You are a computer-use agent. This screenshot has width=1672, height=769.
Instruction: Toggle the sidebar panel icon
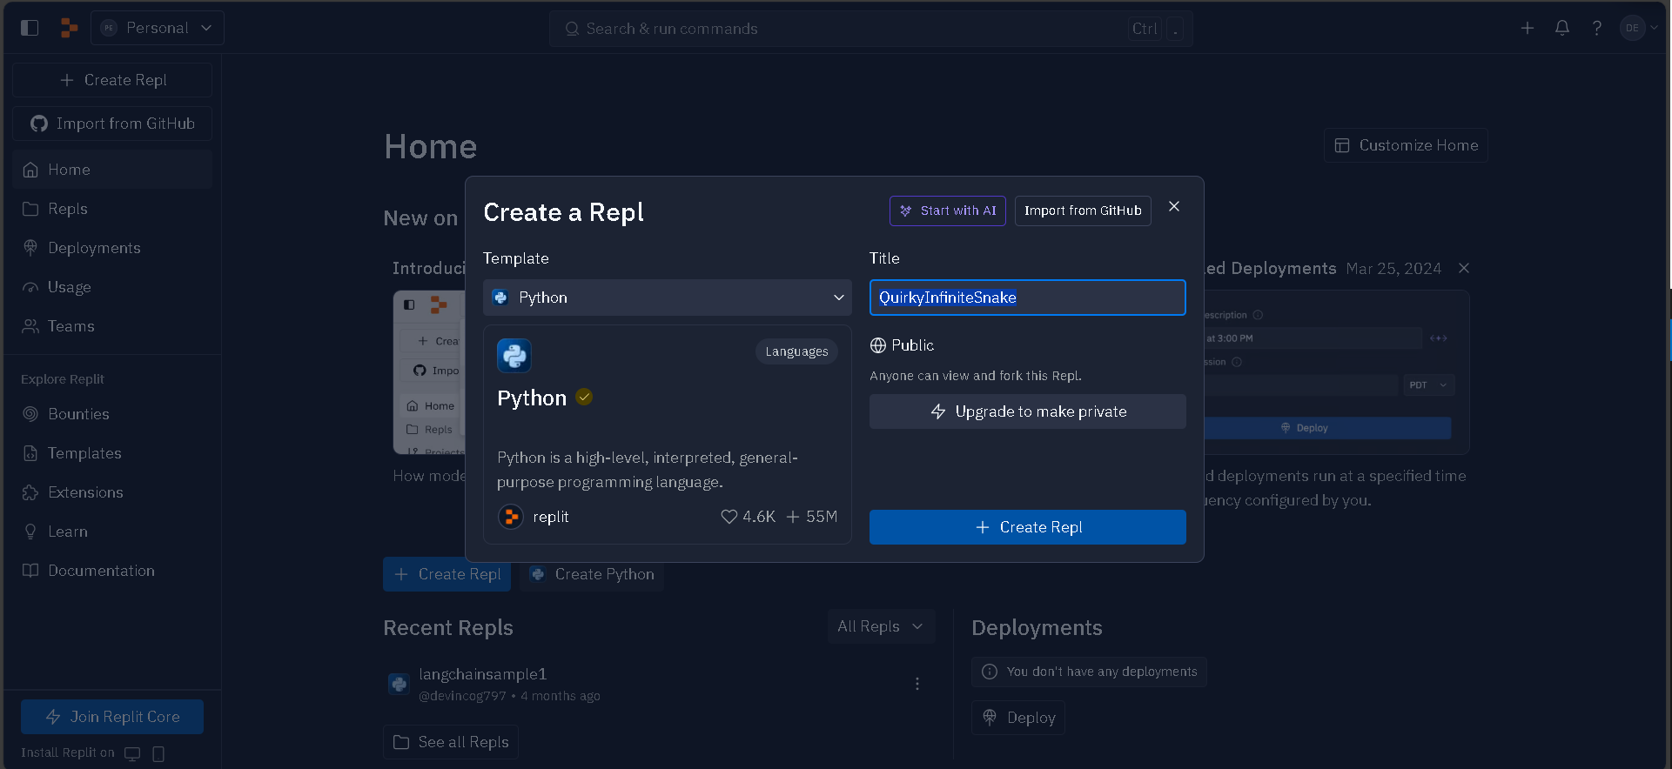click(30, 28)
